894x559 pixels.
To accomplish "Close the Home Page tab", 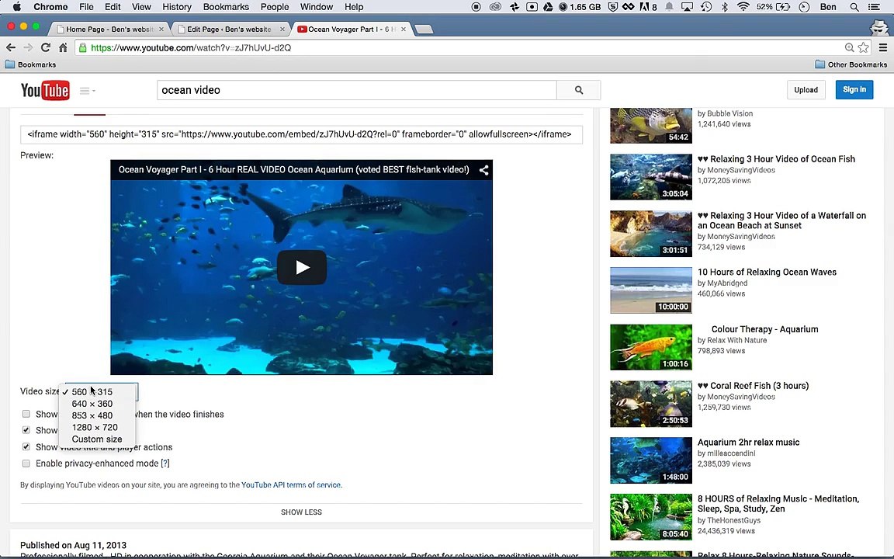I will click(x=161, y=29).
